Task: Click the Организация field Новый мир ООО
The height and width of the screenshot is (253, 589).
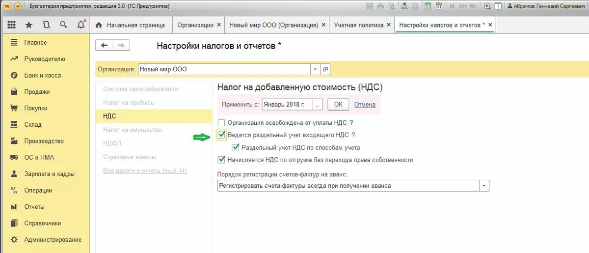Action: [x=224, y=69]
